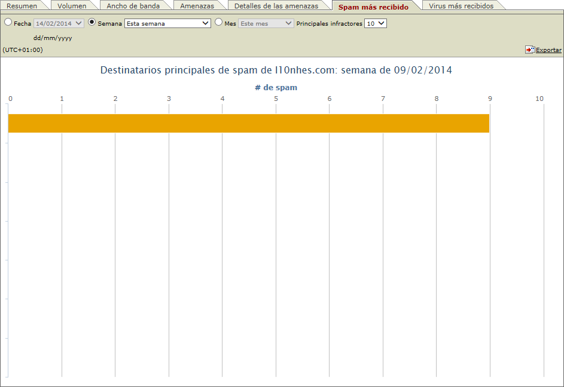Image resolution: width=564 pixels, height=387 pixels.
Task: Select the Fecha radio button
Action: coord(7,21)
